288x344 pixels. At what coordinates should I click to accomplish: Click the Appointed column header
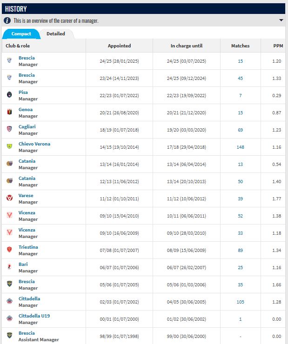click(x=119, y=46)
